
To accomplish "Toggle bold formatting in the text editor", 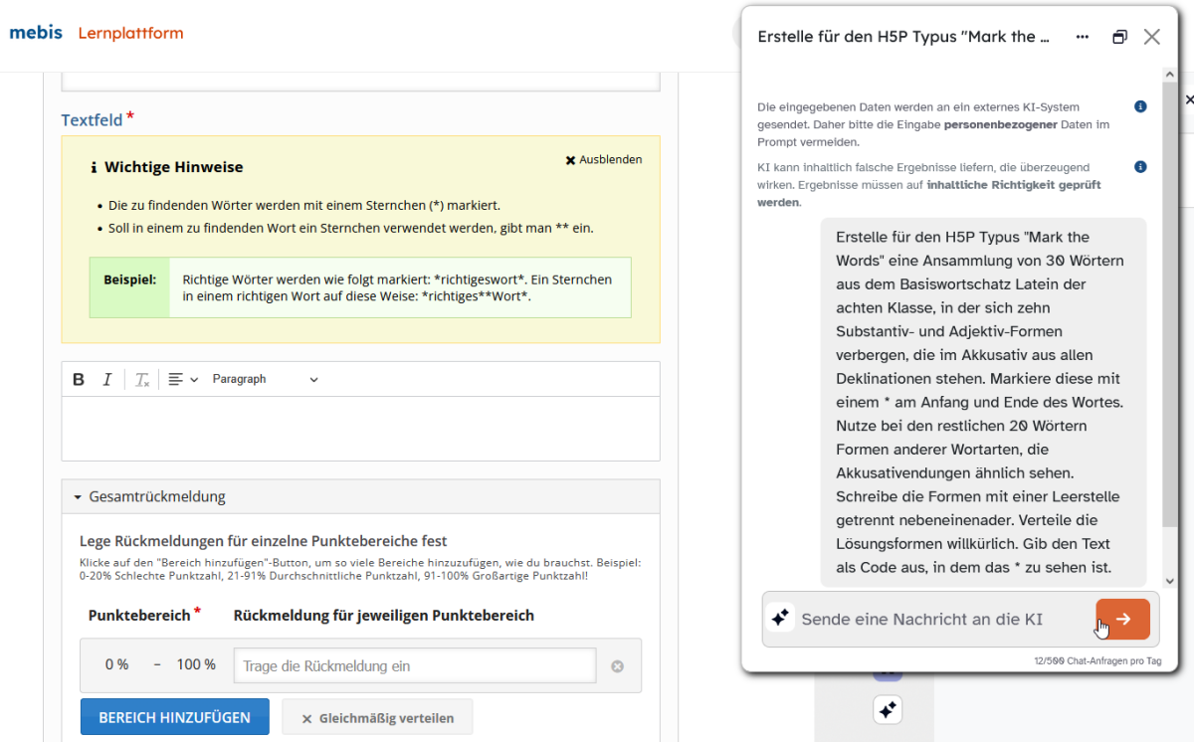I will click(x=80, y=379).
